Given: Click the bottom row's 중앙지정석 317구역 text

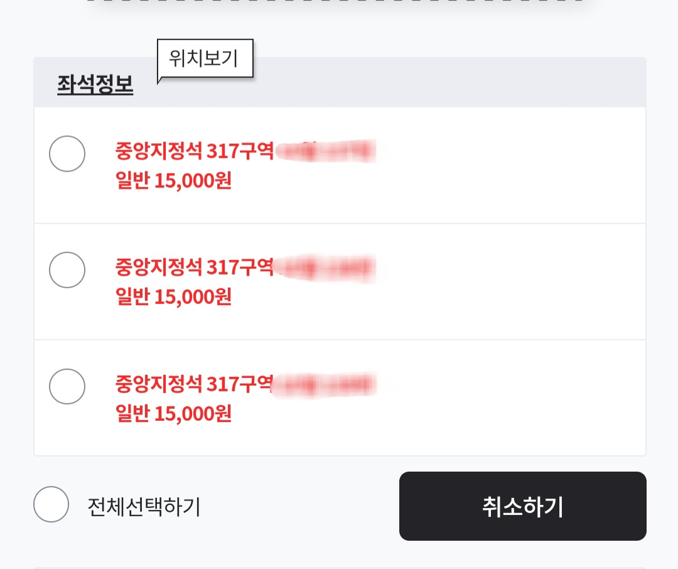Looking at the screenshot, I should coord(195,384).
